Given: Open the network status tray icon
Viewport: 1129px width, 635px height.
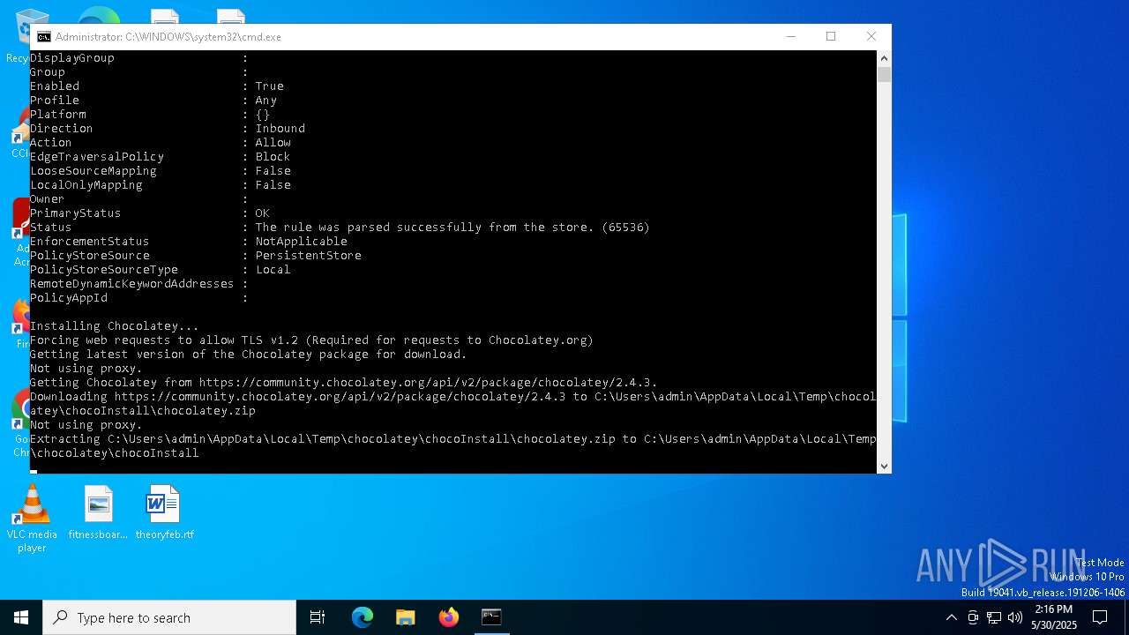Looking at the screenshot, I should click(994, 617).
